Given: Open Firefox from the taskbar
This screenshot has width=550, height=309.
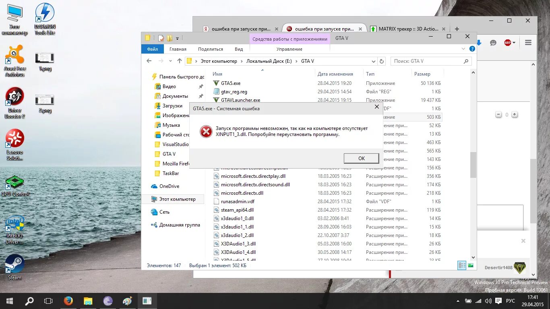Looking at the screenshot, I should (68, 301).
